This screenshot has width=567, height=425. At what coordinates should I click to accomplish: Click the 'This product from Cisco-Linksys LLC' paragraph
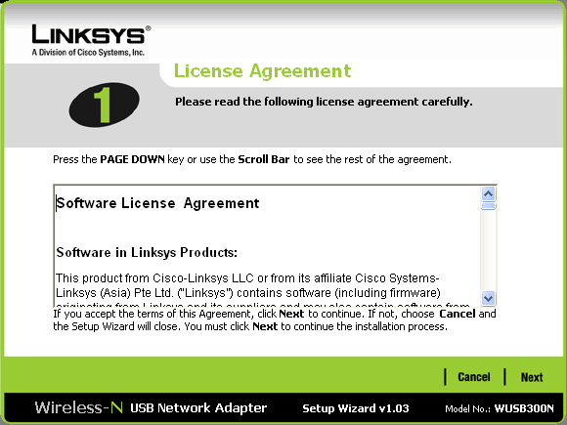[x=249, y=287]
